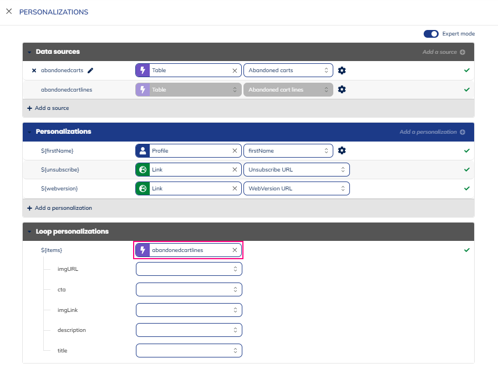Click the green Link icon for ${unsubscribe}
Screen dimensions: 498x368
point(142,169)
